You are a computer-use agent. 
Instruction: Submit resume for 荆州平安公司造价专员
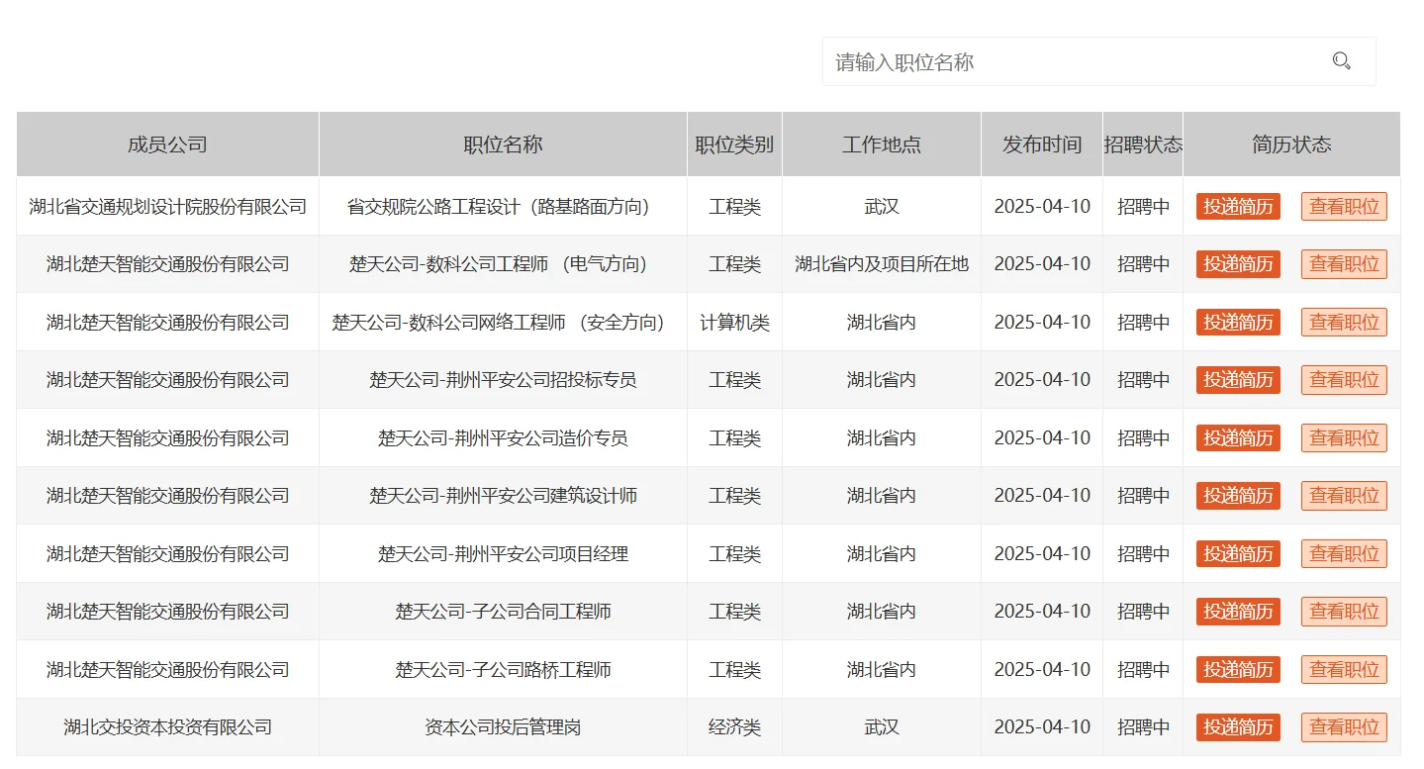pyautogui.click(x=1238, y=437)
